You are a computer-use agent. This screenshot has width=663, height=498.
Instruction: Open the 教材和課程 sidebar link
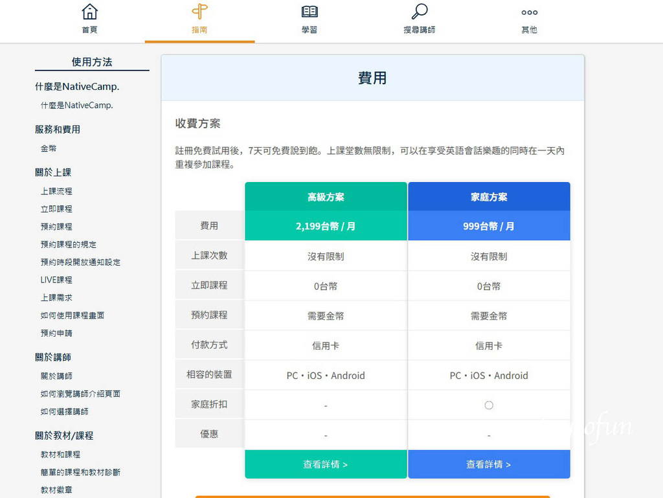(60, 455)
